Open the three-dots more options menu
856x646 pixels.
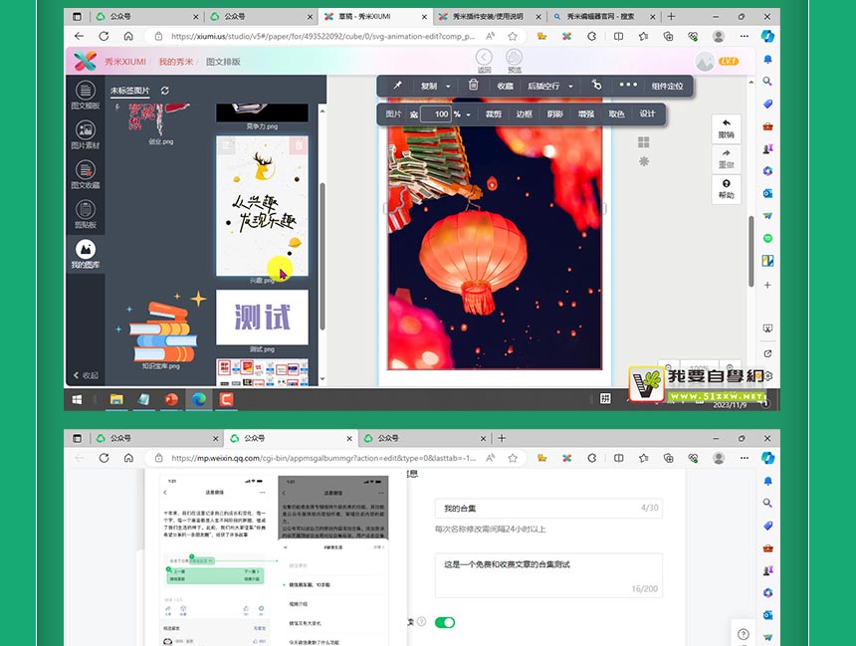628,85
